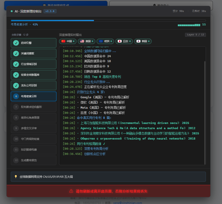Click the 已耗时 38s elapsed timer
Screen dimensions: 222x204
199,11
